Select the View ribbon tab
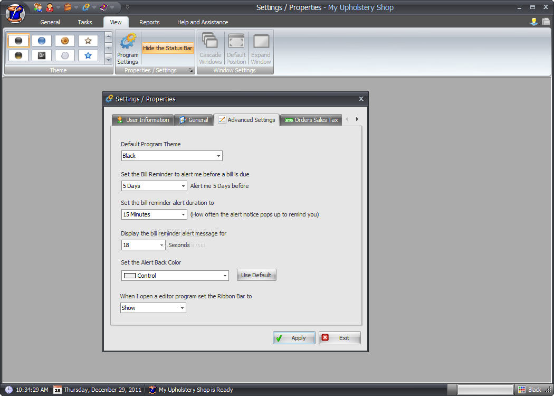The width and height of the screenshot is (554, 396). [x=116, y=22]
